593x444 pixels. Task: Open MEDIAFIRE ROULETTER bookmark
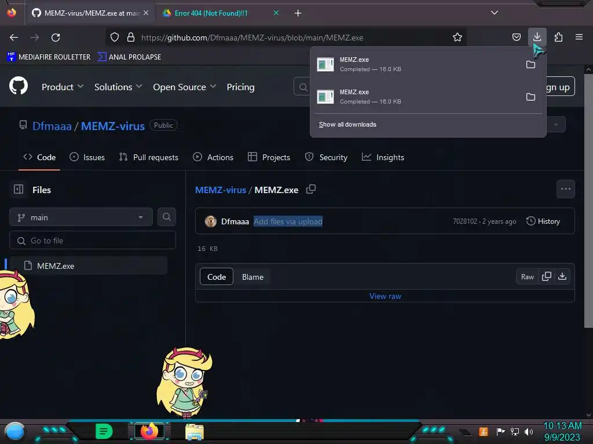click(x=49, y=57)
